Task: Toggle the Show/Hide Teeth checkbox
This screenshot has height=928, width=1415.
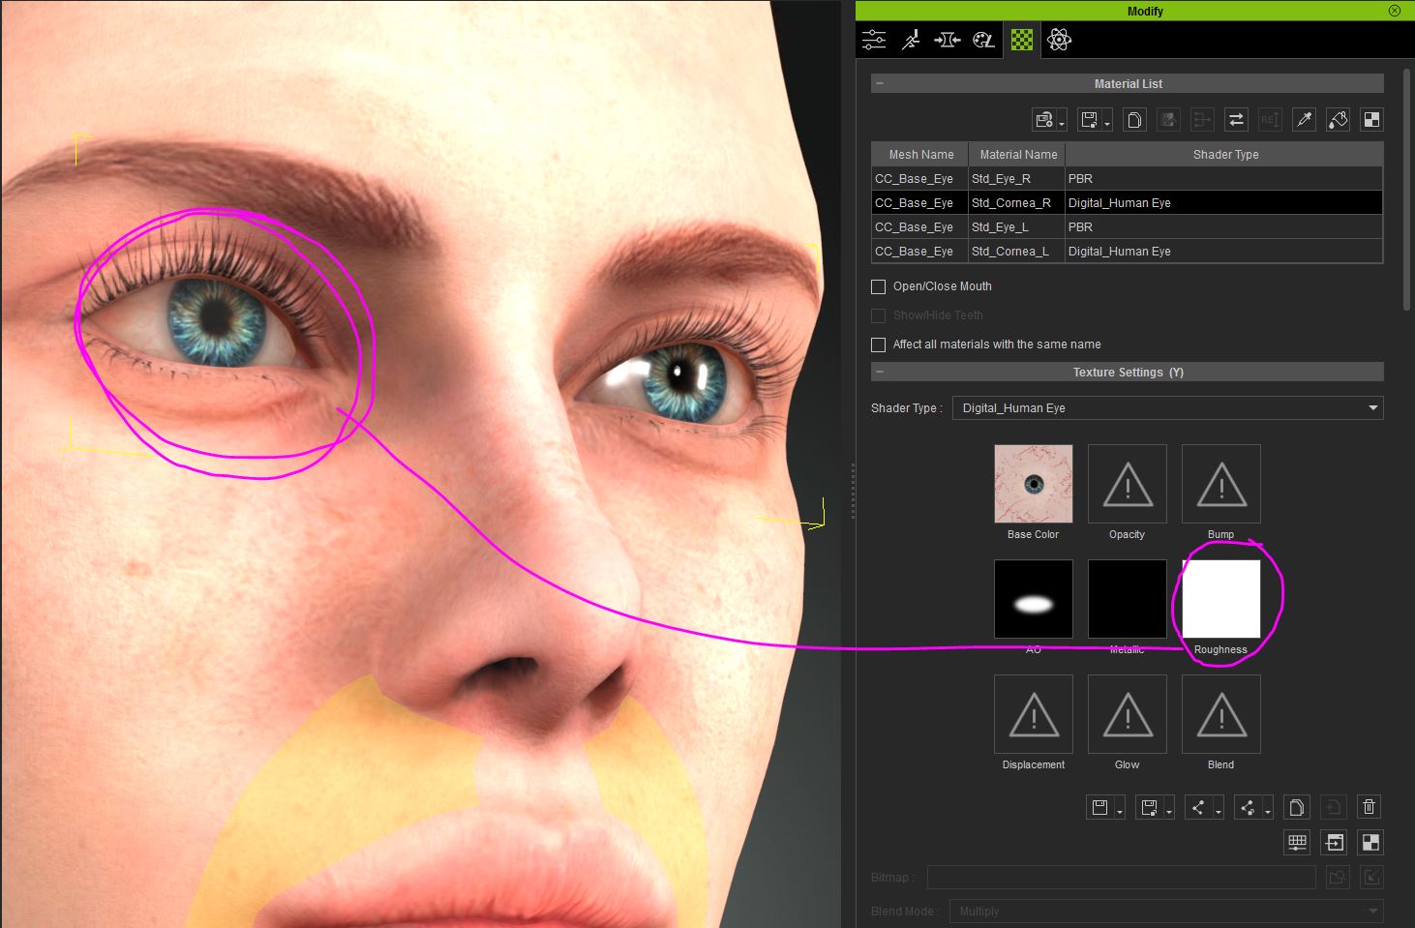Action: 879,315
